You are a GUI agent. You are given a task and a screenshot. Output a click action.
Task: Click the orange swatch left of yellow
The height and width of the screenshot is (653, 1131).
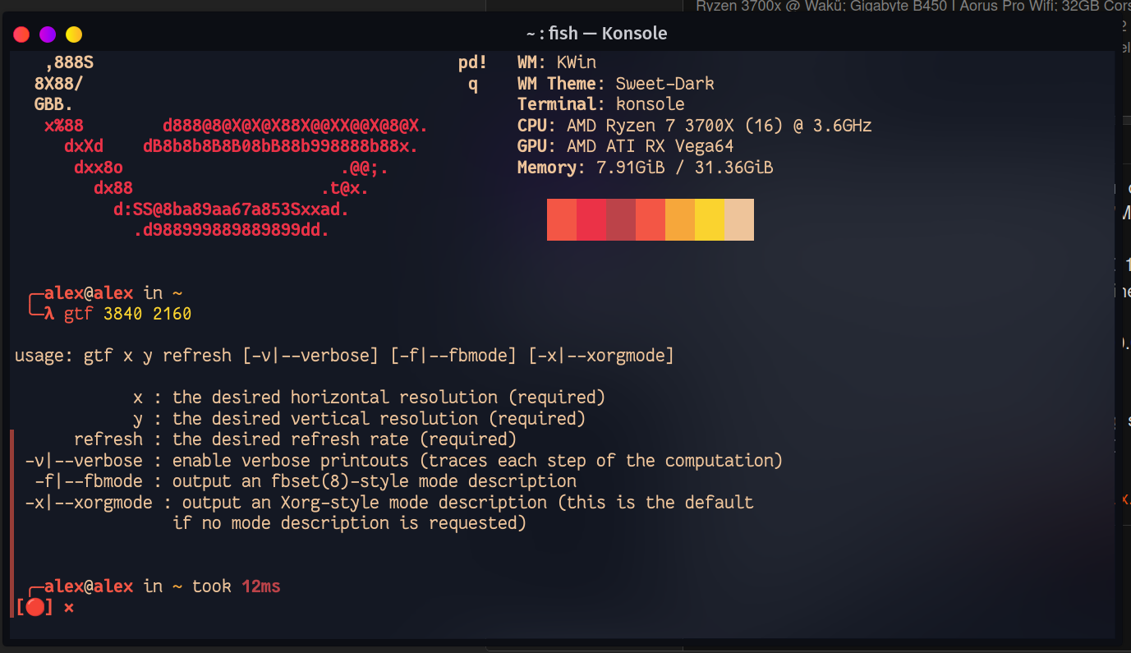[x=680, y=220]
